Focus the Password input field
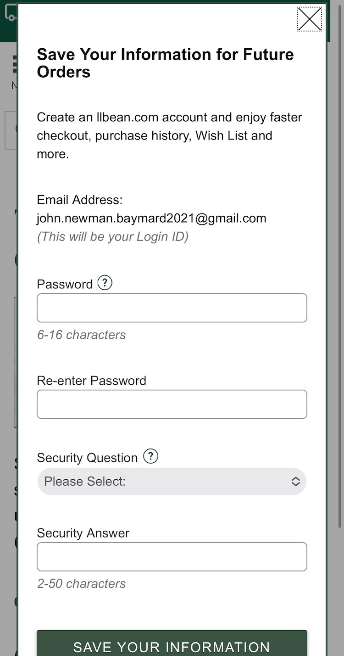Image resolution: width=344 pixels, height=656 pixels. click(x=172, y=308)
